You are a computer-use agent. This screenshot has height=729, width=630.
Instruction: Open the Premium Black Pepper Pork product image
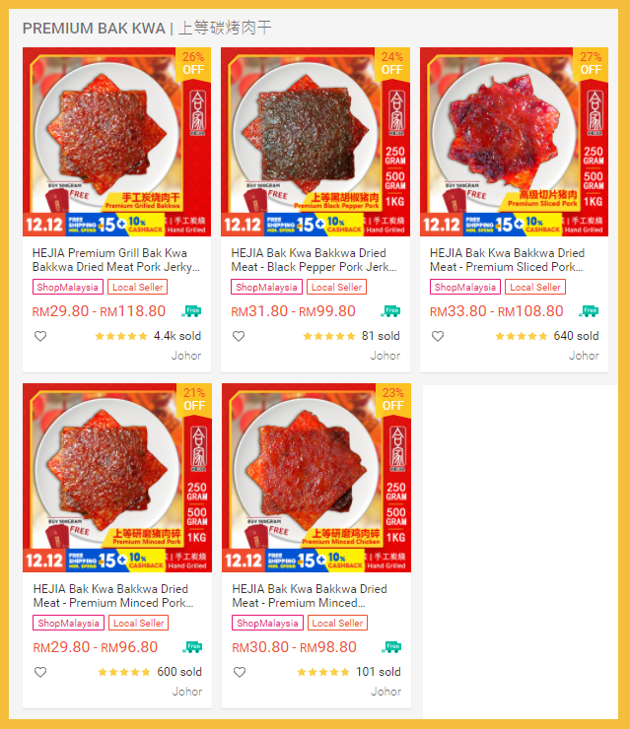click(315, 142)
